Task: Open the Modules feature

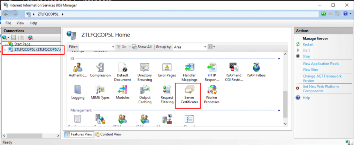Action: (123, 92)
